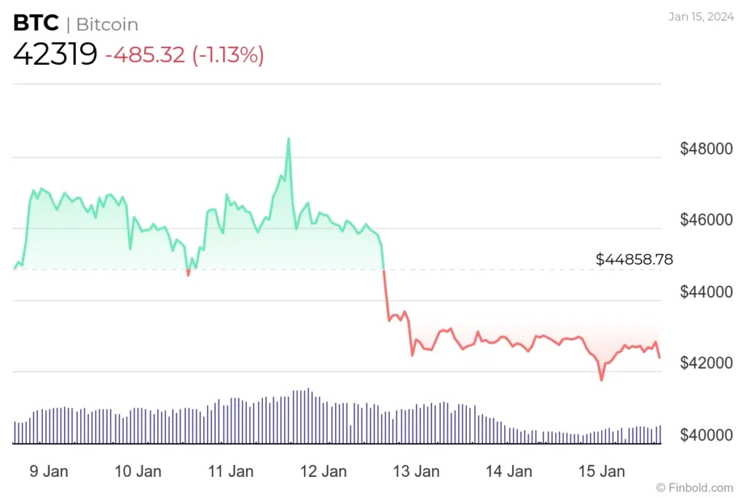Click the current price 42319
The width and height of the screenshot is (746, 498).
(55, 55)
